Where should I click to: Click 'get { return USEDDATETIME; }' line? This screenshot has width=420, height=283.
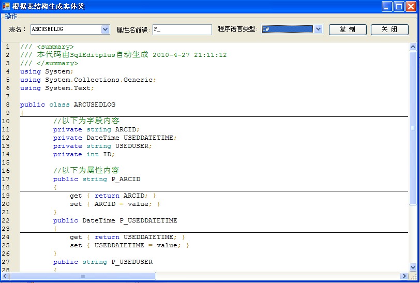pyautogui.click(x=127, y=237)
